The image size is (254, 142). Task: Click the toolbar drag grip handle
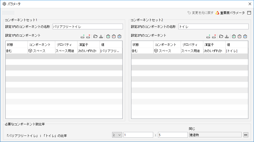(8, 13)
